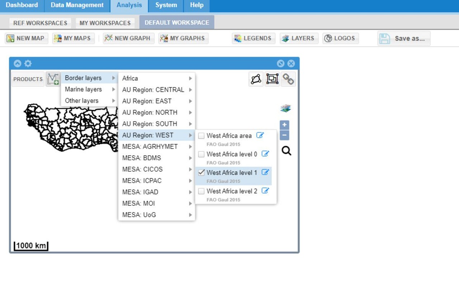Viewport: 459px width, 299px height.
Task: Open the MY WORKSPACES tab
Action: point(105,23)
